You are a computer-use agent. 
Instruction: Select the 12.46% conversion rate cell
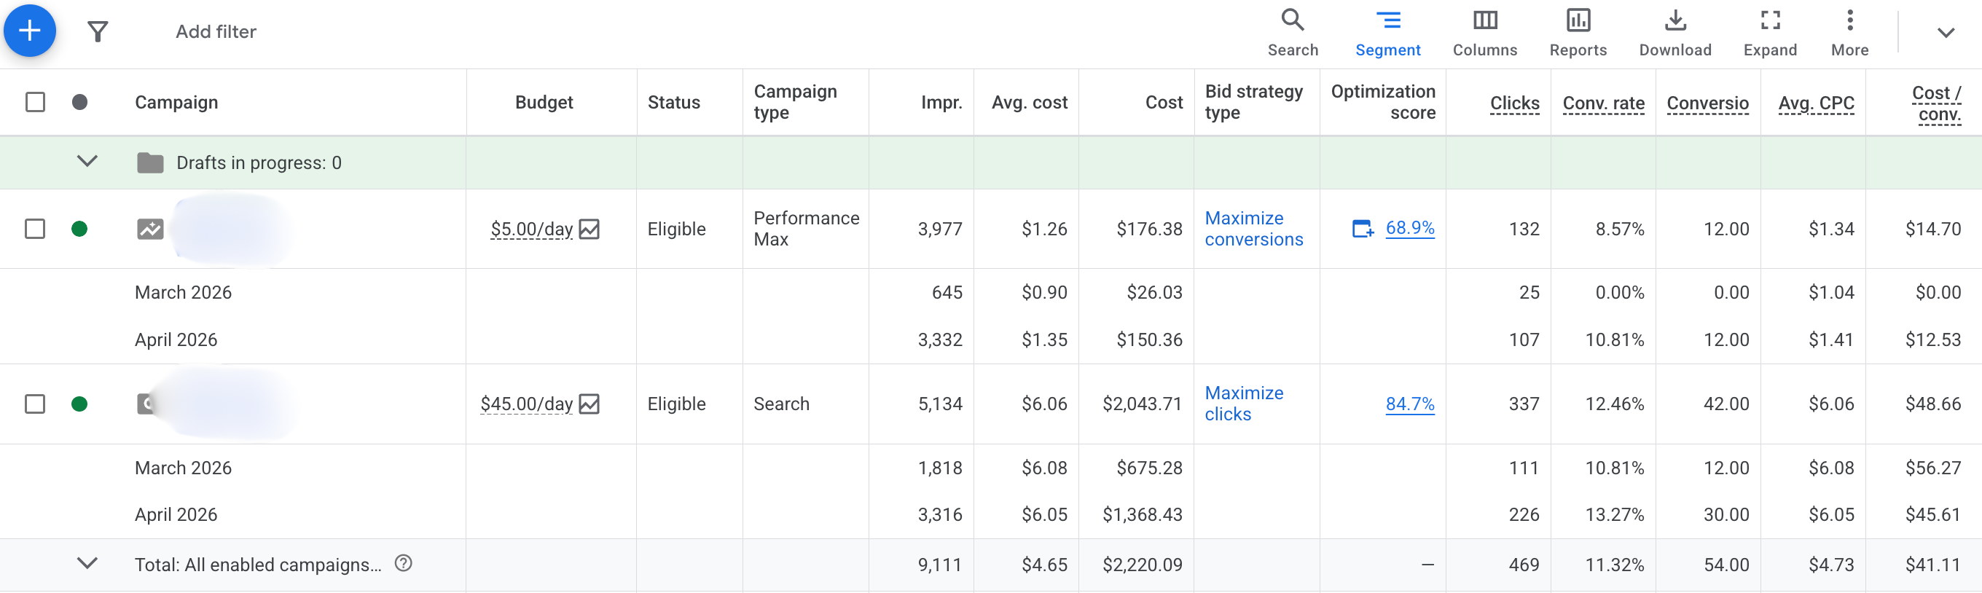[x=1614, y=404]
